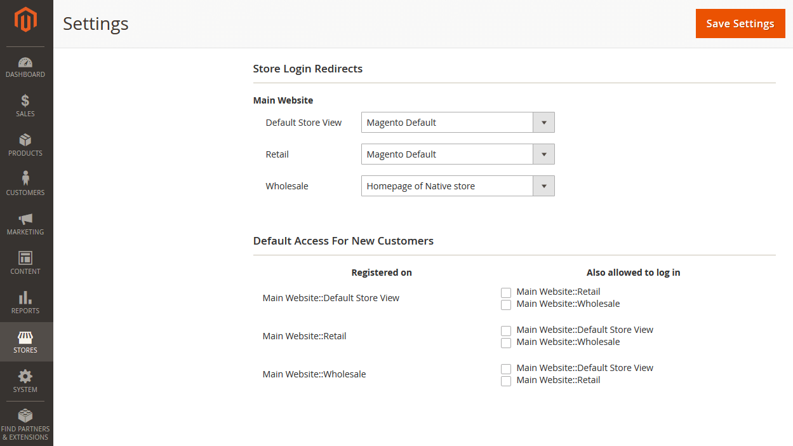Expand the Default Store View redirect dropdown

(x=457, y=123)
